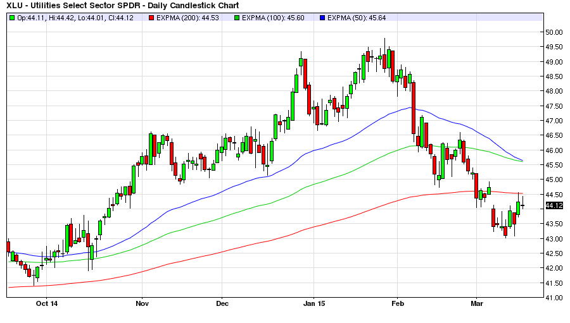The width and height of the screenshot is (570, 323).
Task: Click the 49.50 price axis label
Action: 554,47
